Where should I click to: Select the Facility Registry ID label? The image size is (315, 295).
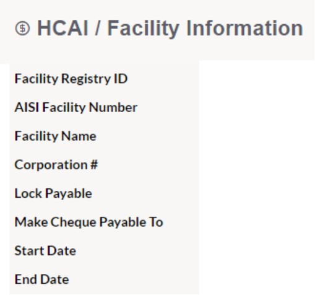71,79
